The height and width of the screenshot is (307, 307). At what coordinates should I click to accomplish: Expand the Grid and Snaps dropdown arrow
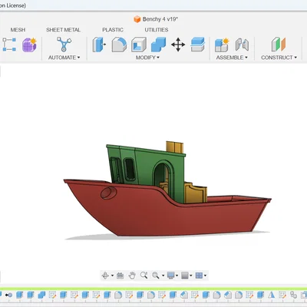point(191,276)
